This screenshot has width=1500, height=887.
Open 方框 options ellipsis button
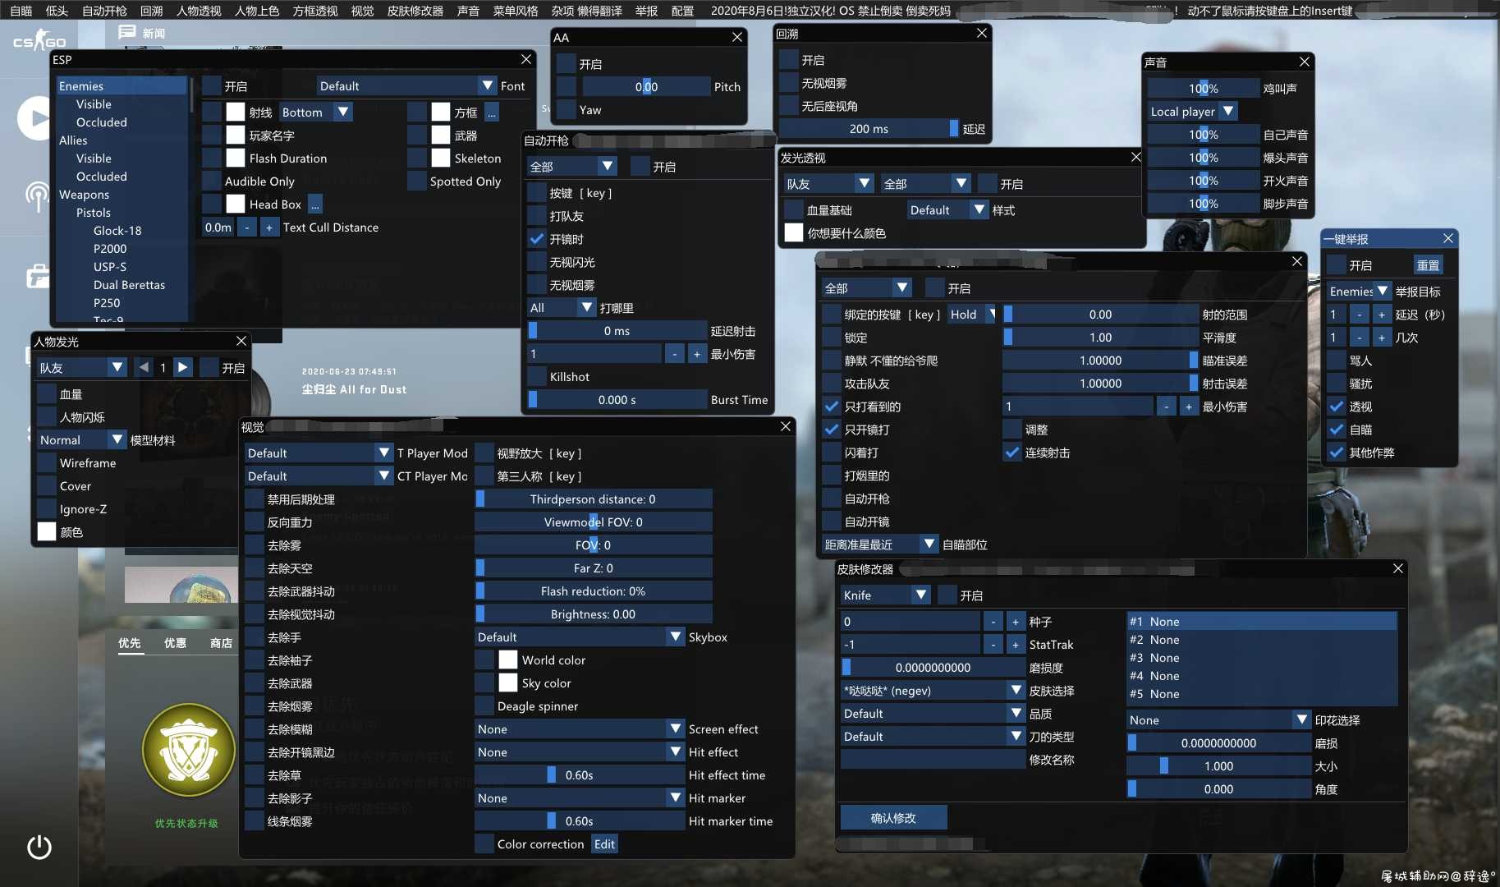492,113
